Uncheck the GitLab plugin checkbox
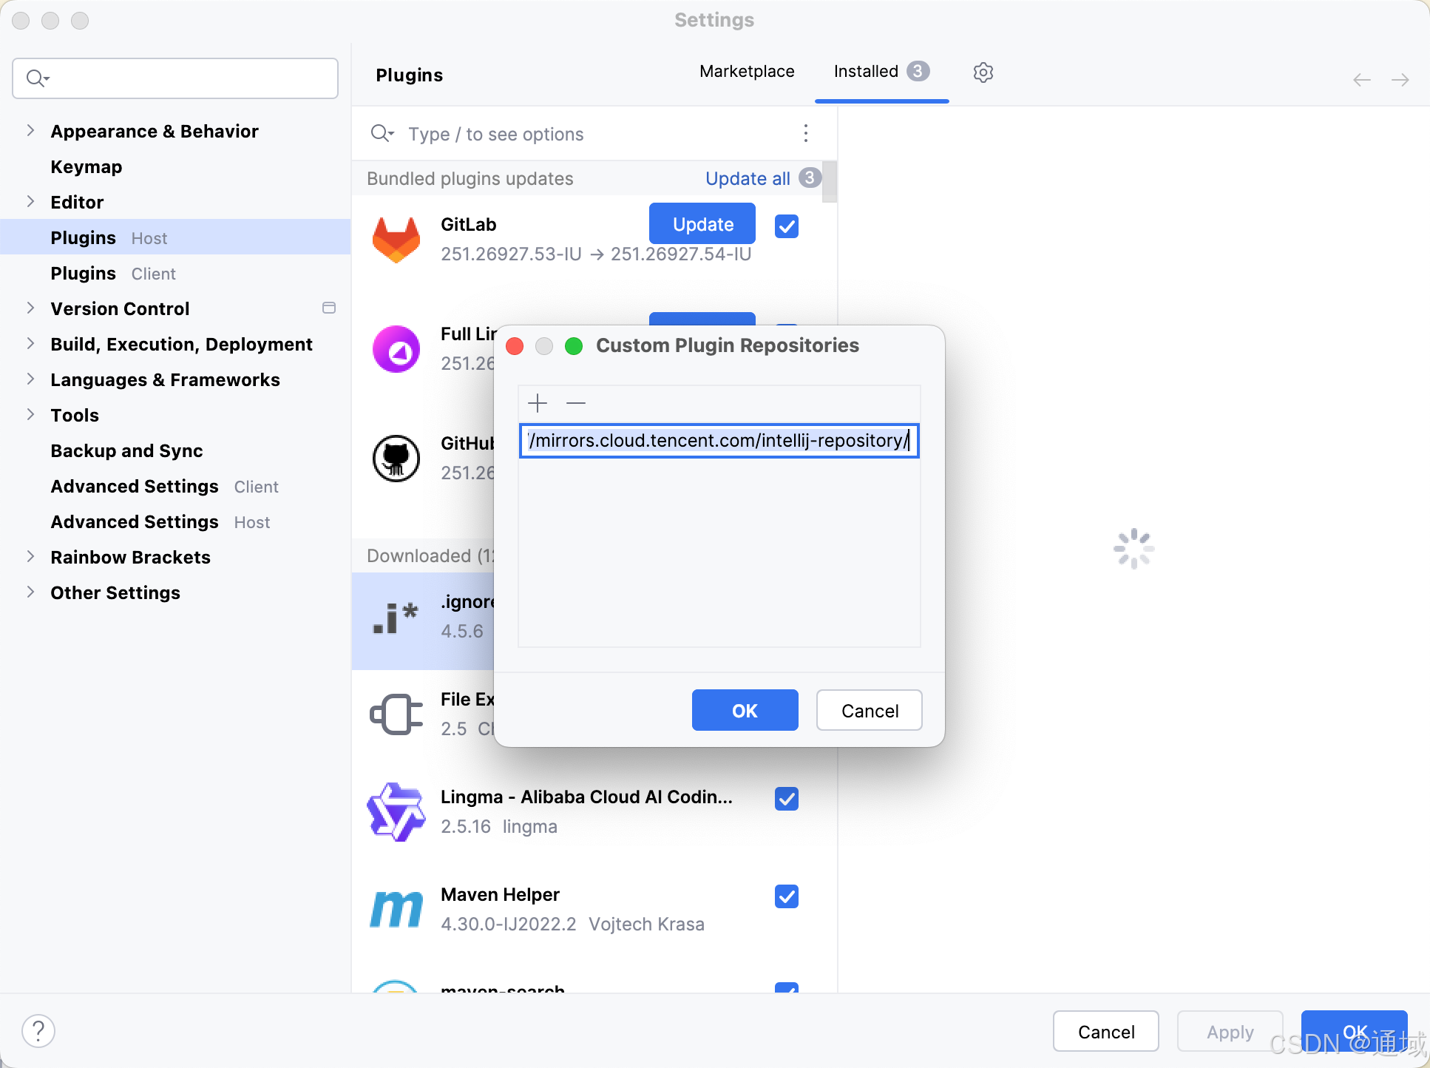This screenshot has height=1068, width=1430. pos(787,226)
